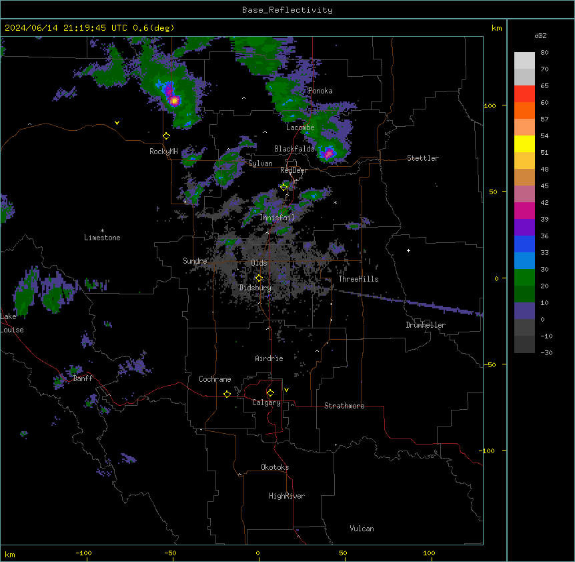Click the yellow diamond marker below Cochrane
The width and height of the screenshot is (575, 562).
pyautogui.click(x=227, y=394)
